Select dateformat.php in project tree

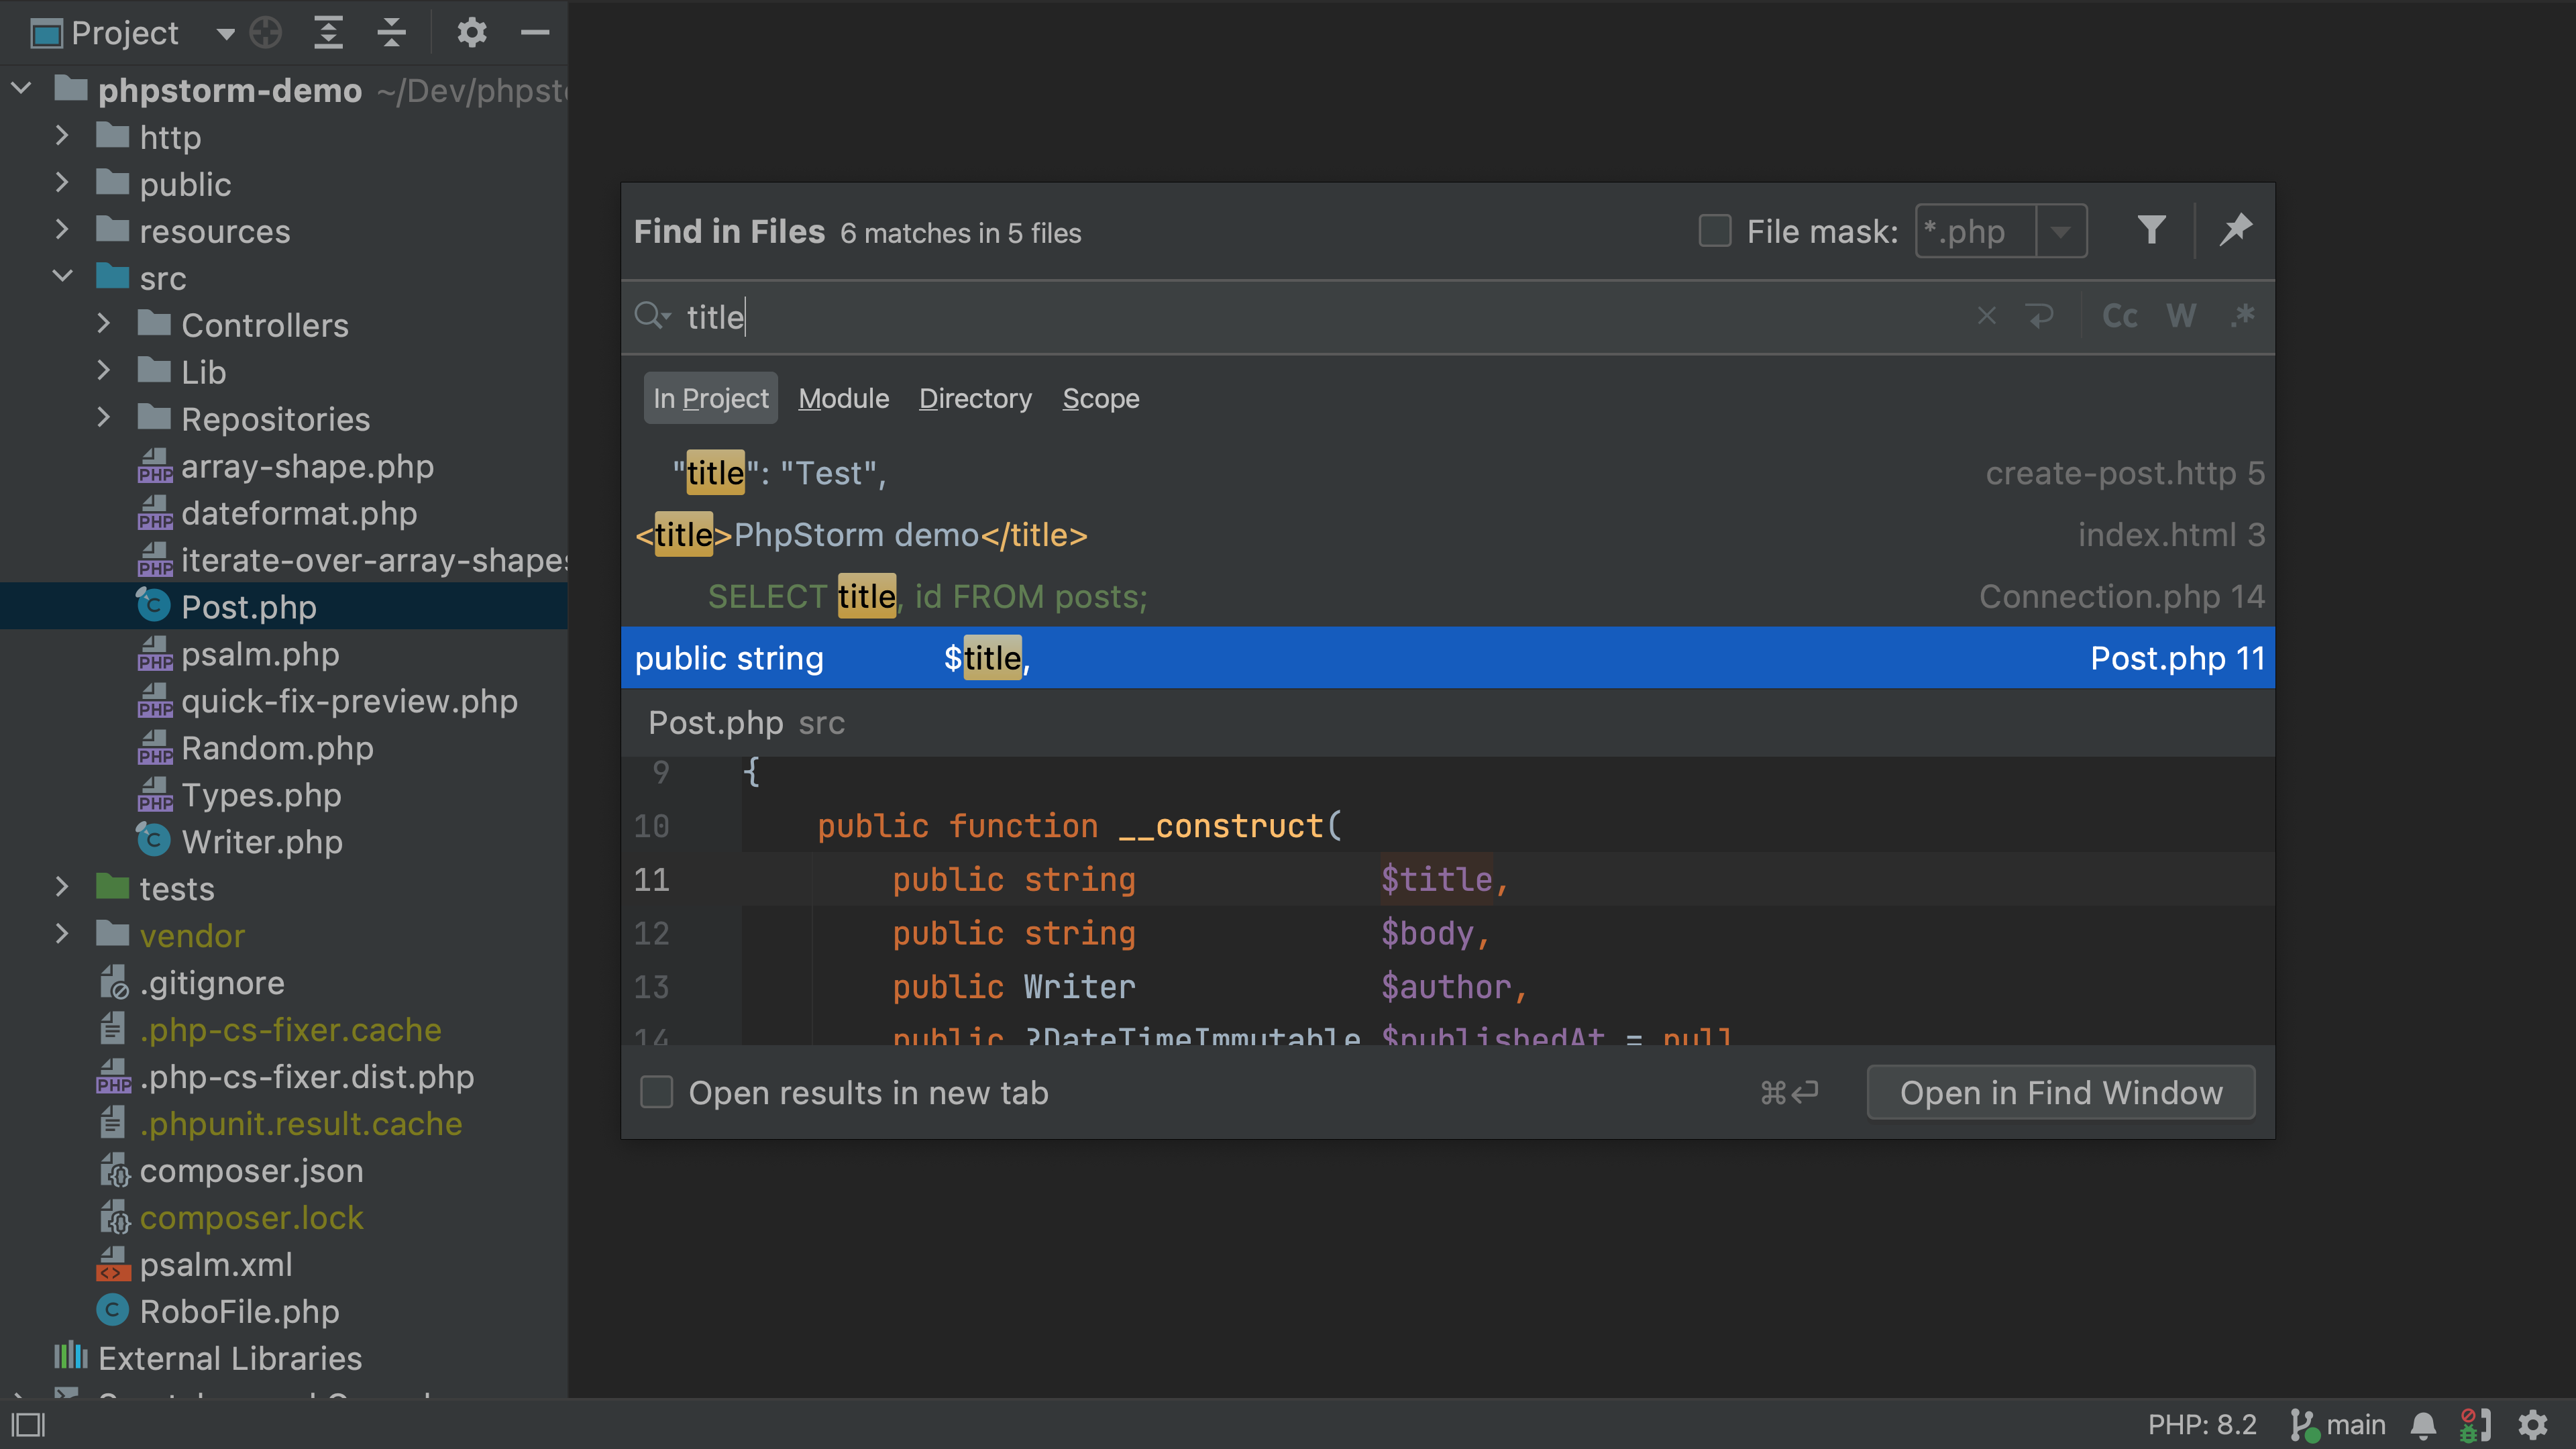coord(298,513)
